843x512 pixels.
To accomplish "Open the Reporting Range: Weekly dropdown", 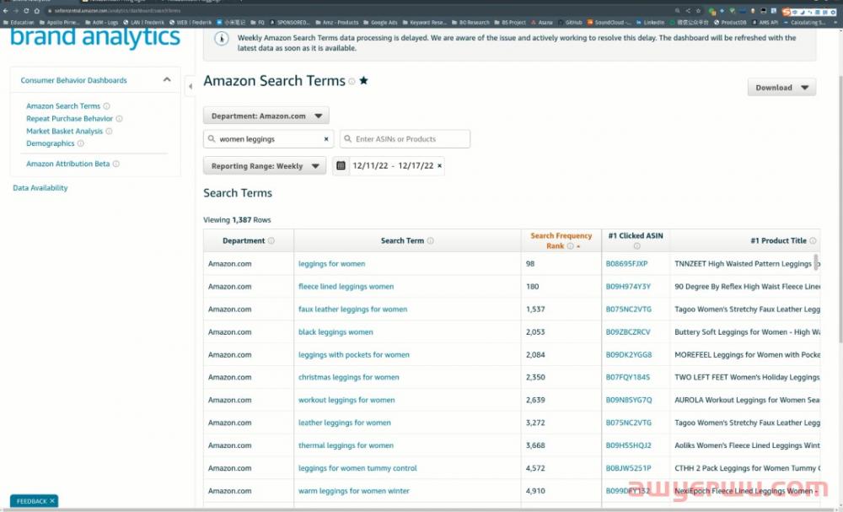I will point(265,166).
